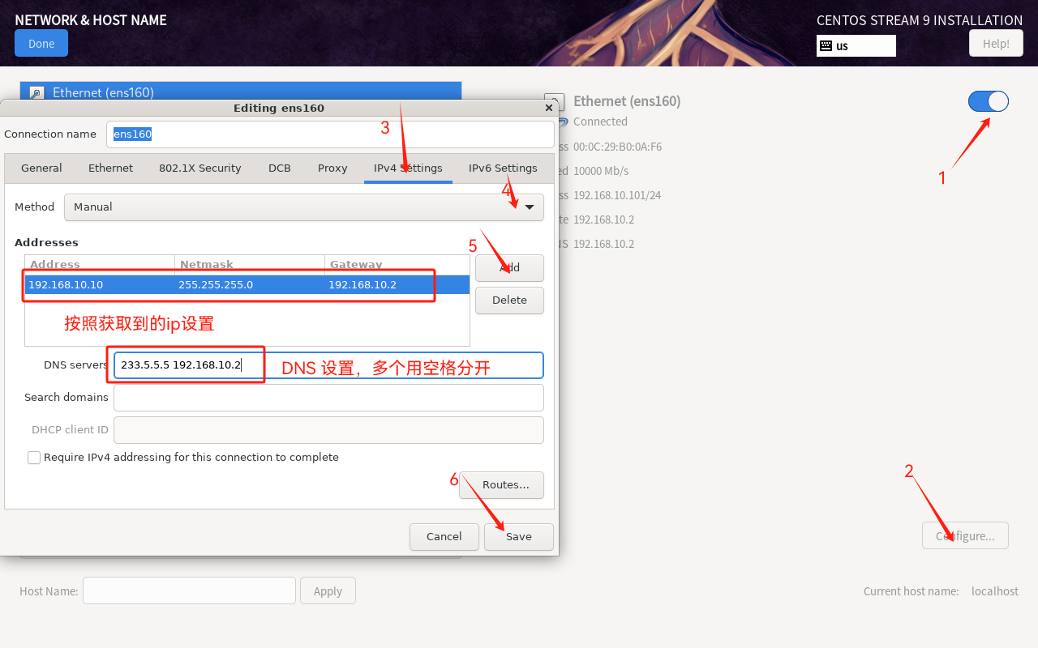Viewport: 1038px width, 648px height.
Task: Click the Connected status text
Action: tap(600, 122)
